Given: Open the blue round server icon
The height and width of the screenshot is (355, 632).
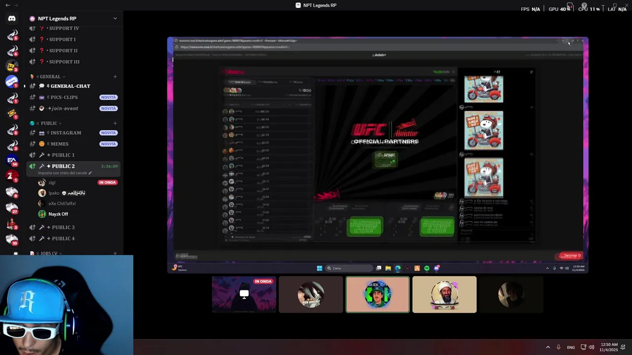Looking at the screenshot, I should tap(12, 82).
